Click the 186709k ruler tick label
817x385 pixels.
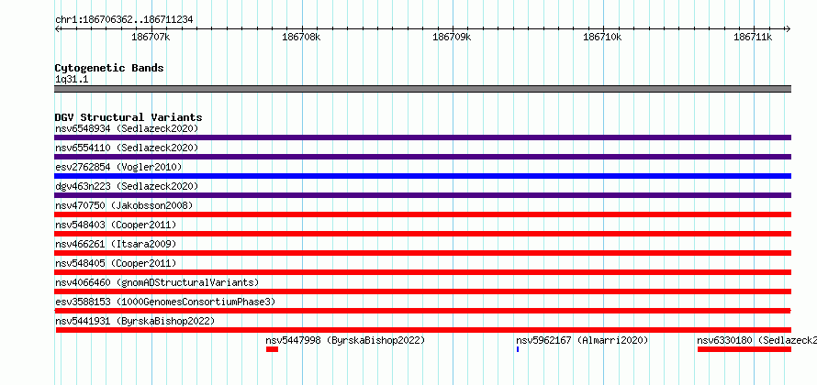pyautogui.click(x=452, y=37)
